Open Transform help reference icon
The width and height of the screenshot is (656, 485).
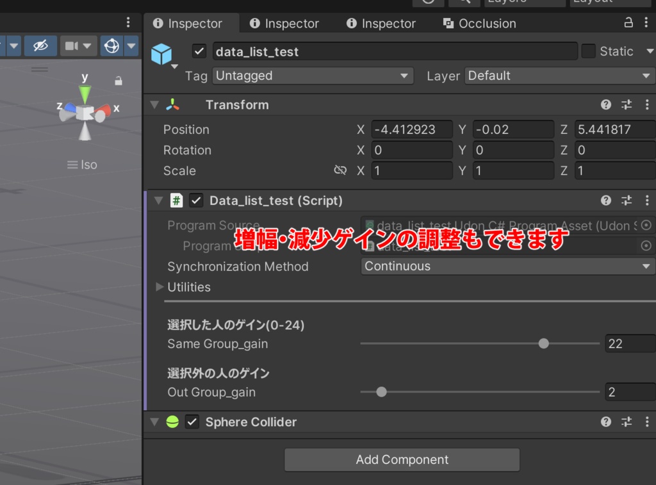click(x=606, y=104)
